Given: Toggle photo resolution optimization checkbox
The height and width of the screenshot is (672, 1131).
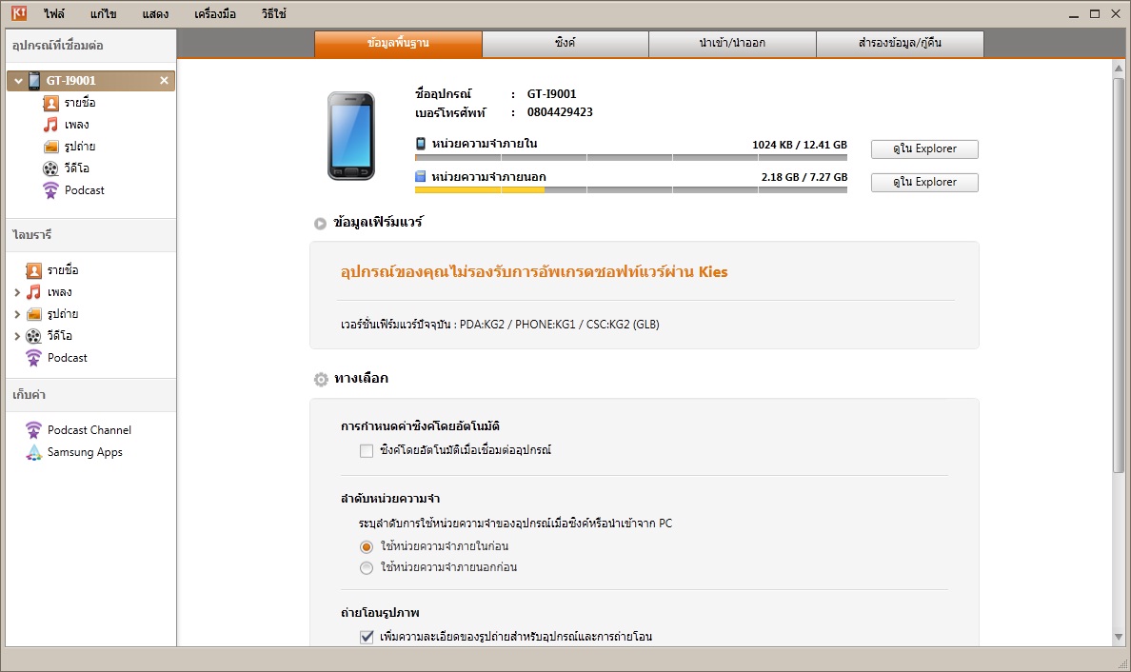Looking at the screenshot, I should 367,637.
